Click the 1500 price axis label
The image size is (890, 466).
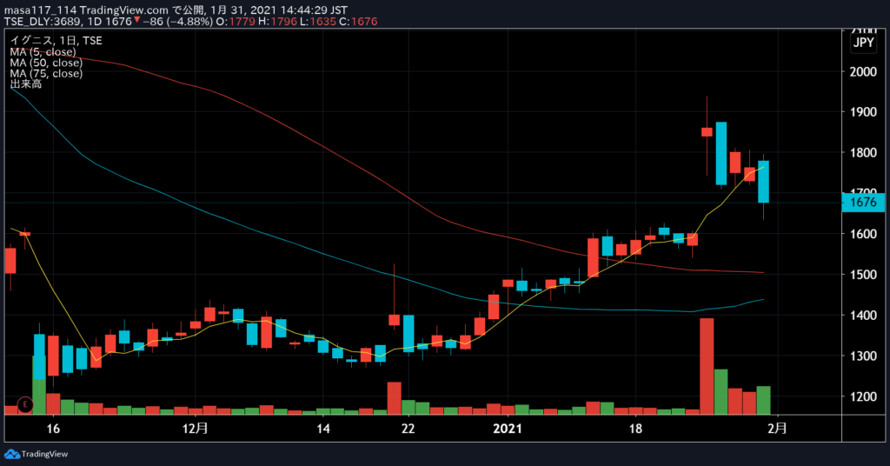point(863,275)
